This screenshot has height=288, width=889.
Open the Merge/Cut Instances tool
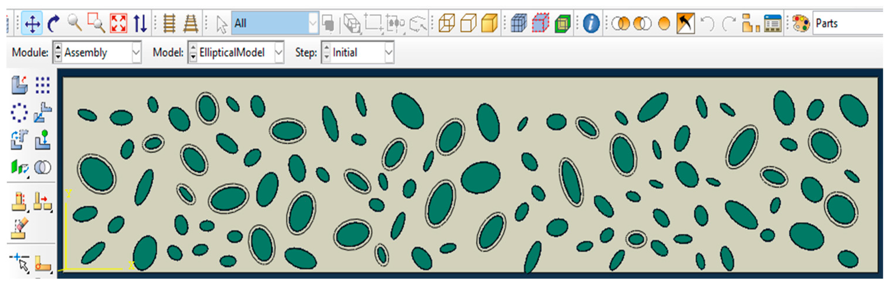tap(43, 168)
